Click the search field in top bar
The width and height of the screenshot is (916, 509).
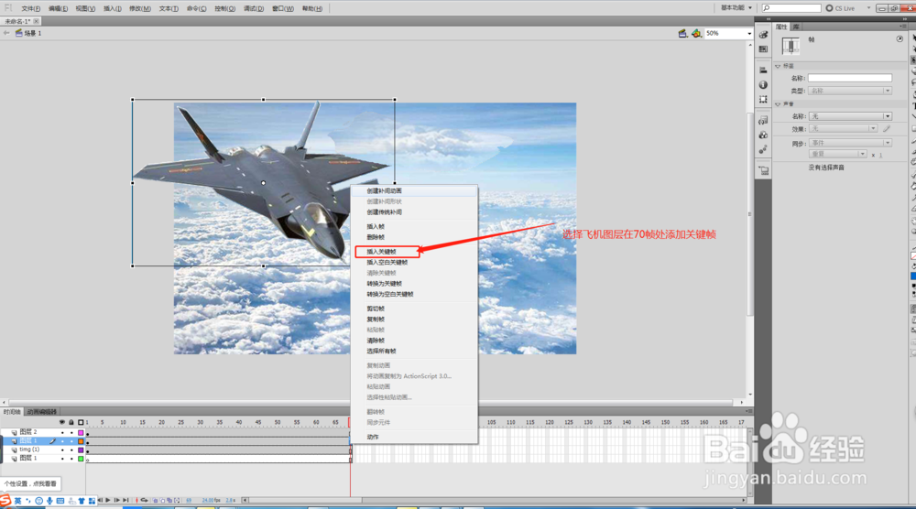pyautogui.click(x=791, y=8)
